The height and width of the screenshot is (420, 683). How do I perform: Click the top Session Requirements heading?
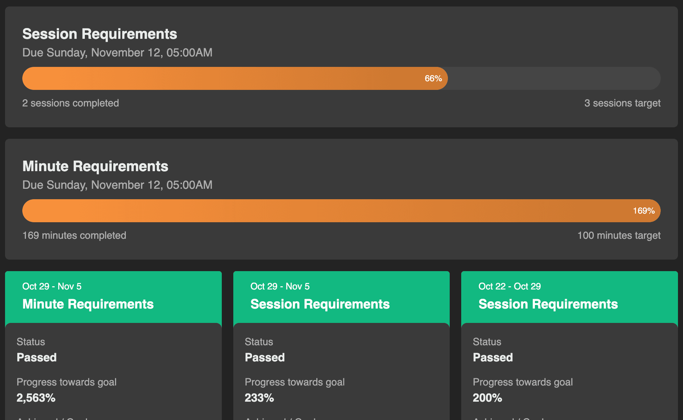click(x=100, y=34)
